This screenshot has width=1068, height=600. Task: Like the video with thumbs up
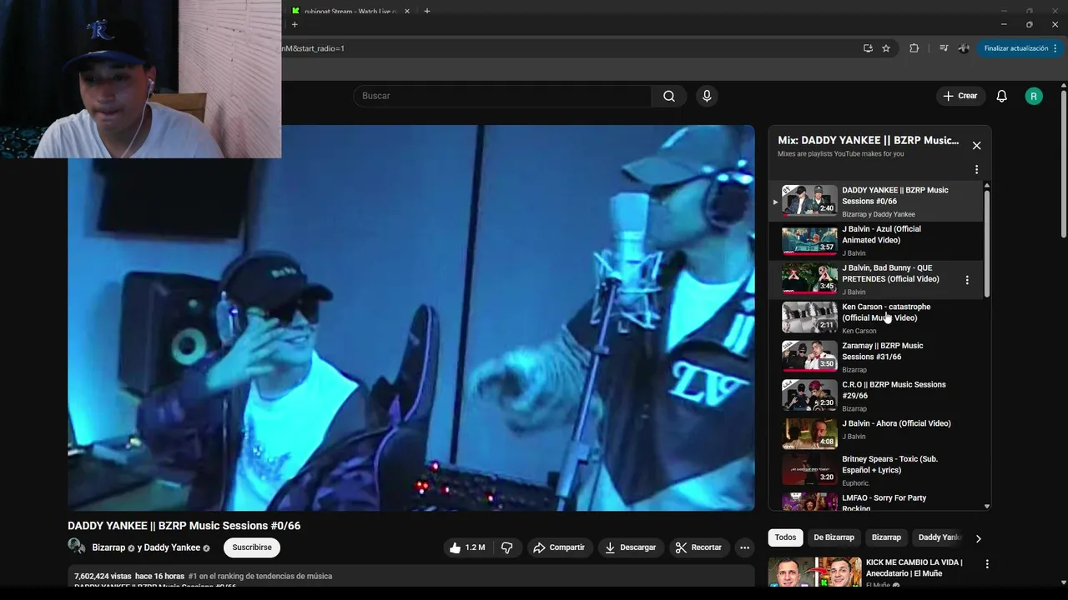pos(466,547)
